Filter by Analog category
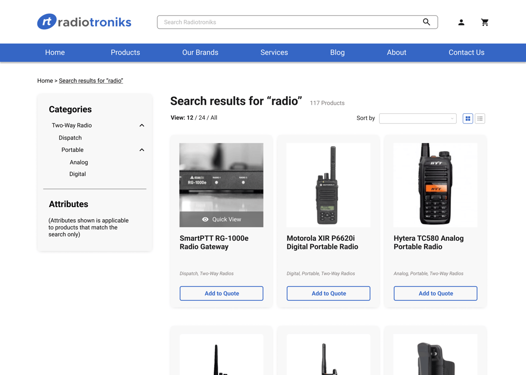The height and width of the screenshot is (375, 526). (x=79, y=162)
